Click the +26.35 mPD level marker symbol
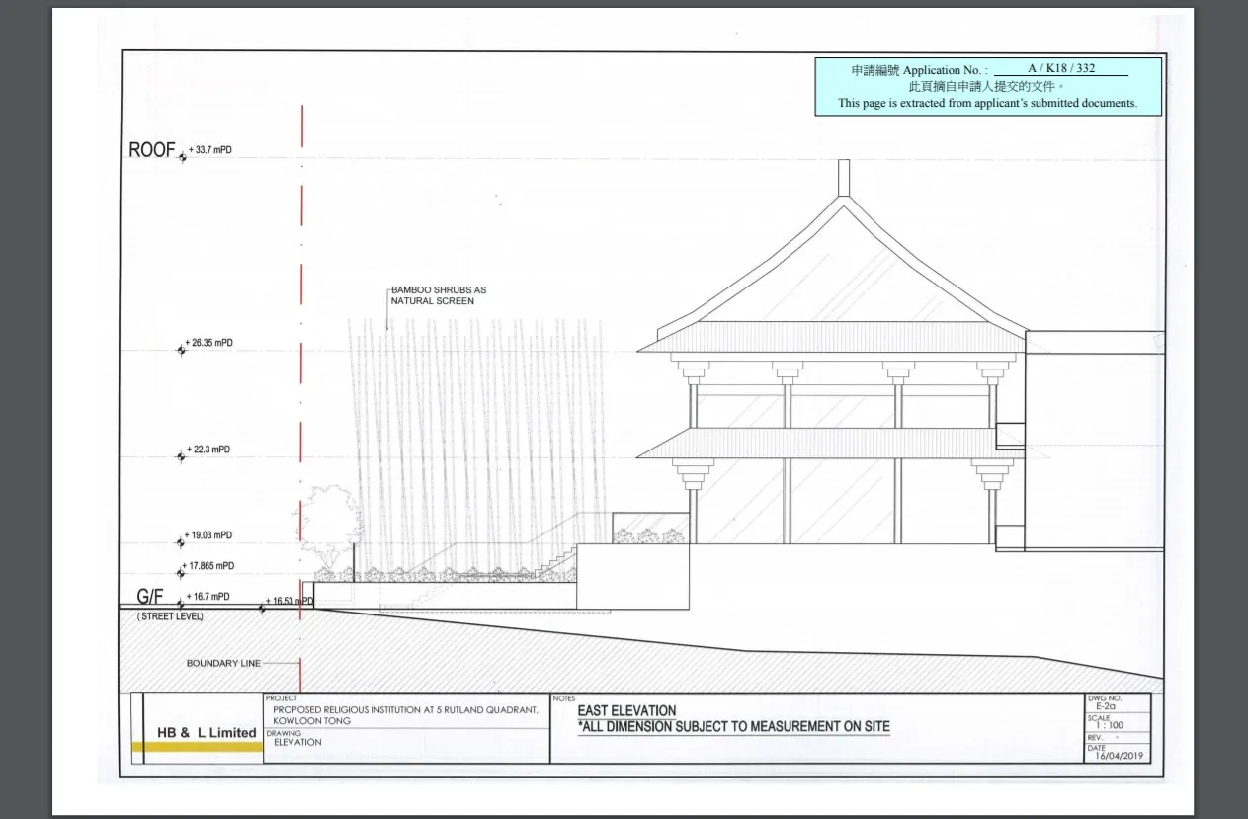Image resolution: width=1248 pixels, height=819 pixels. [181, 349]
